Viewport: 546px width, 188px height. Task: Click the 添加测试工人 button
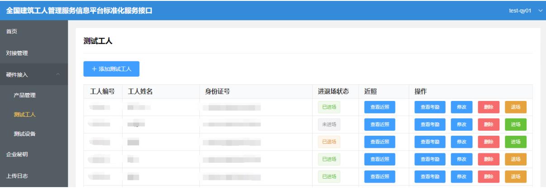[111, 69]
